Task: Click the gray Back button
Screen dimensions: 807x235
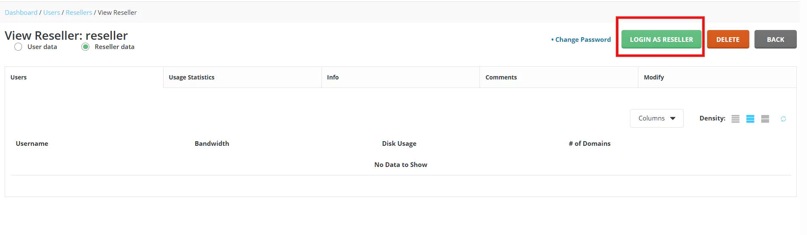Action: point(775,39)
